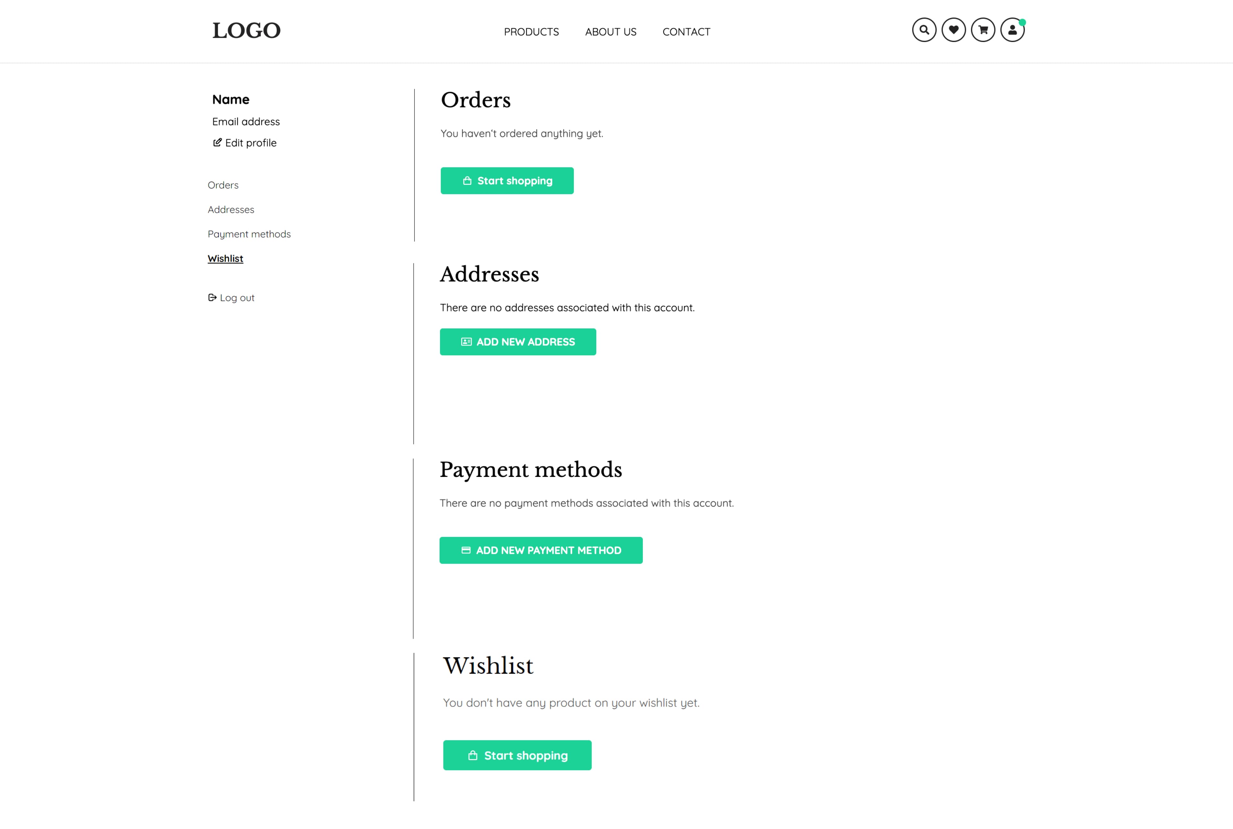Select Addresses in the sidebar

pyautogui.click(x=231, y=209)
